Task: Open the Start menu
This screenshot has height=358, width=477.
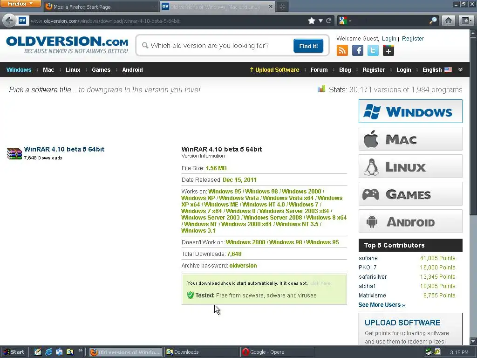Action: [x=14, y=352]
